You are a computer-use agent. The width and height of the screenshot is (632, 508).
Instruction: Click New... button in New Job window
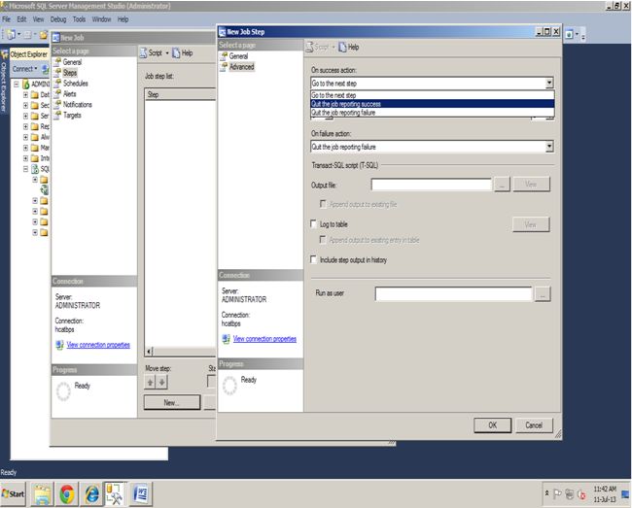[172, 402]
